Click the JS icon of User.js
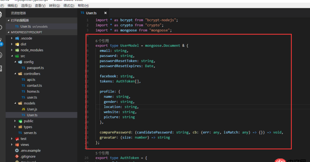 tap(23, 109)
